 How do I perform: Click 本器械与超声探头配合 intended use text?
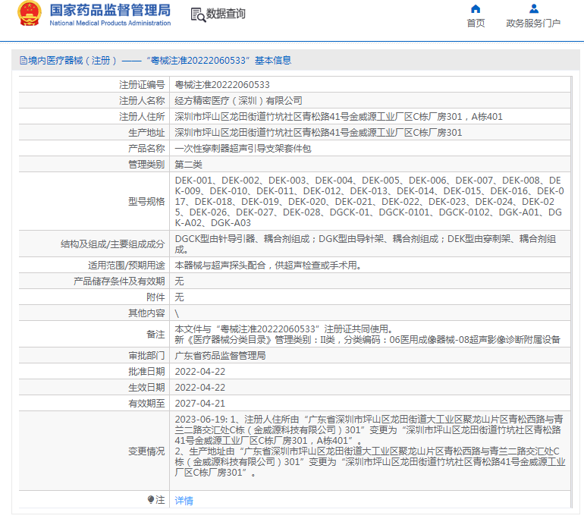tap(268, 266)
